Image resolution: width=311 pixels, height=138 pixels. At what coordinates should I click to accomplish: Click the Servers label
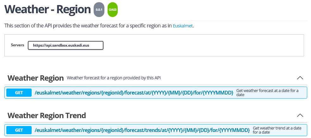point(17,45)
